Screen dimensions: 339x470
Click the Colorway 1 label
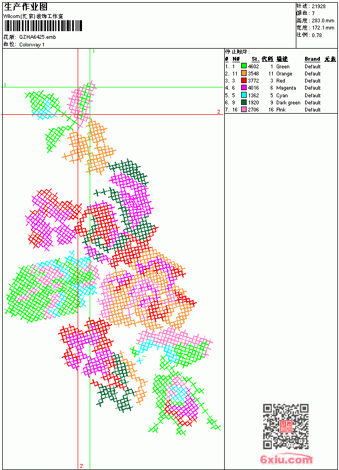tap(32, 45)
